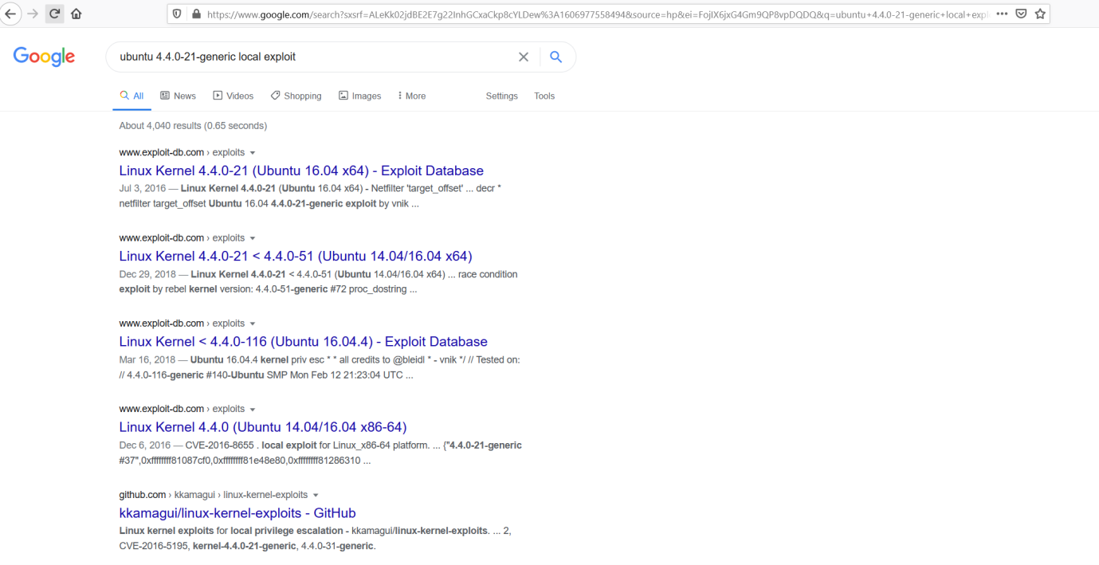Open dropdown arrow next to github.com result URL
Screen dimensions: 1099x565
pos(316,495)
